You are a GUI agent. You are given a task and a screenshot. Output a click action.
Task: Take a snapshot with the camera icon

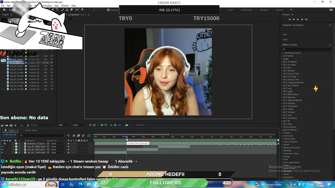(x=126, y=125)
